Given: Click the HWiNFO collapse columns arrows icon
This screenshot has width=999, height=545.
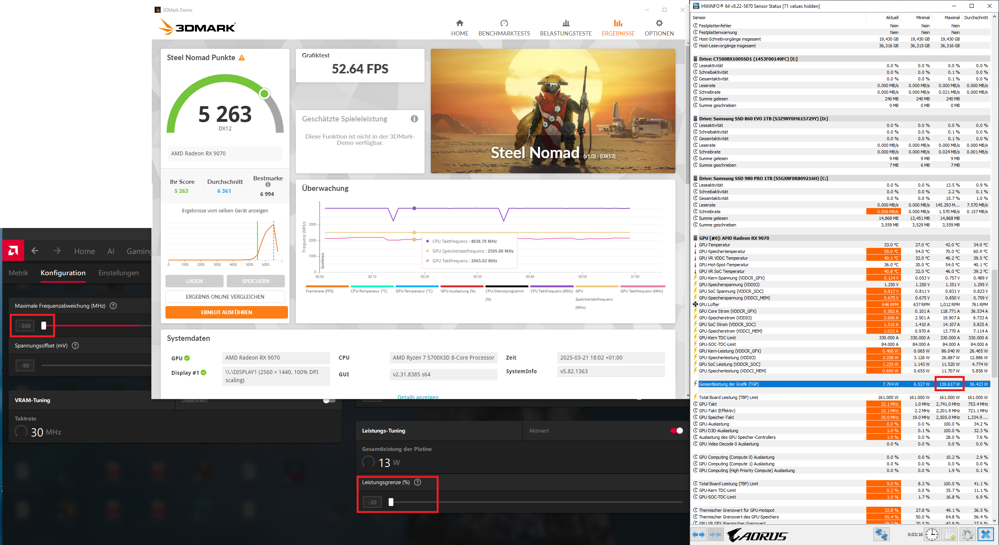Looking at the screenshot, I should click(715, 534).
